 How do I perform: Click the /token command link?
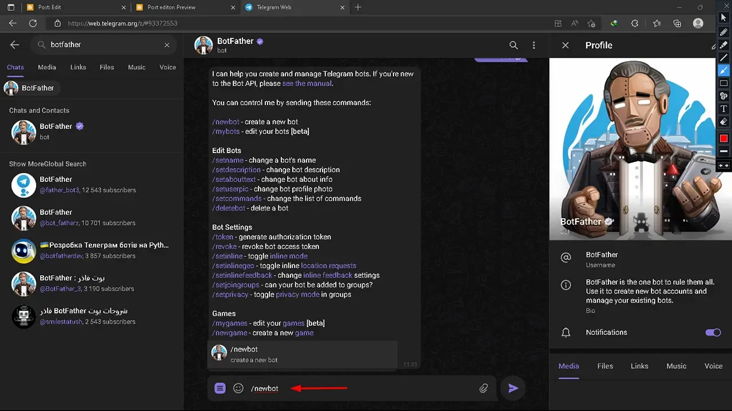tap(222, 237)
